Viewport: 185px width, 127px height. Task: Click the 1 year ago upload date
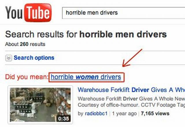124,113
